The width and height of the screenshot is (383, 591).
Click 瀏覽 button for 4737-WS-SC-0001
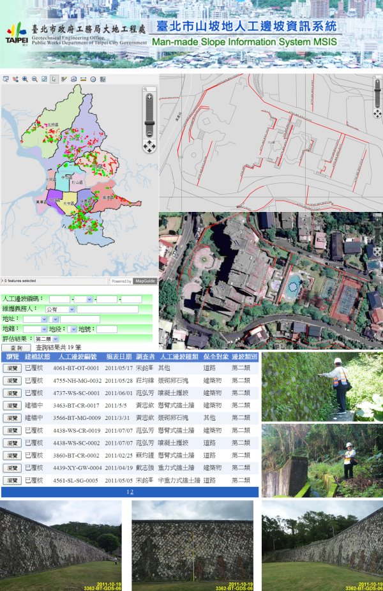point(12,393)
